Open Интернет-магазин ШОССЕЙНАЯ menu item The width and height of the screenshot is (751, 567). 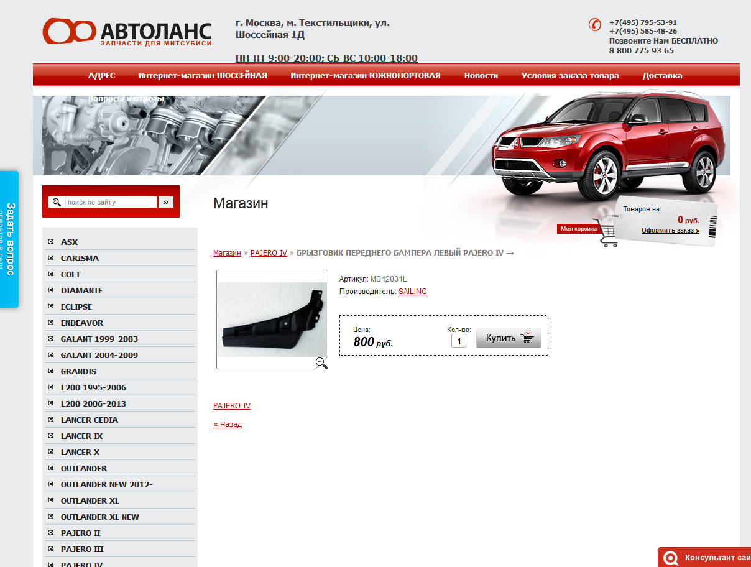tap(203, 75)
